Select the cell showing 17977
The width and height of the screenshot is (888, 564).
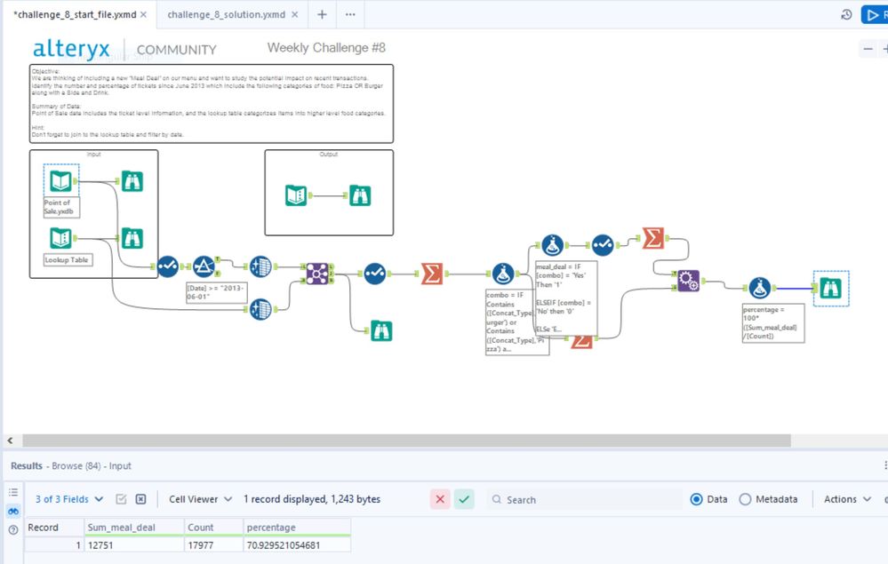click(x=214, y=544)
